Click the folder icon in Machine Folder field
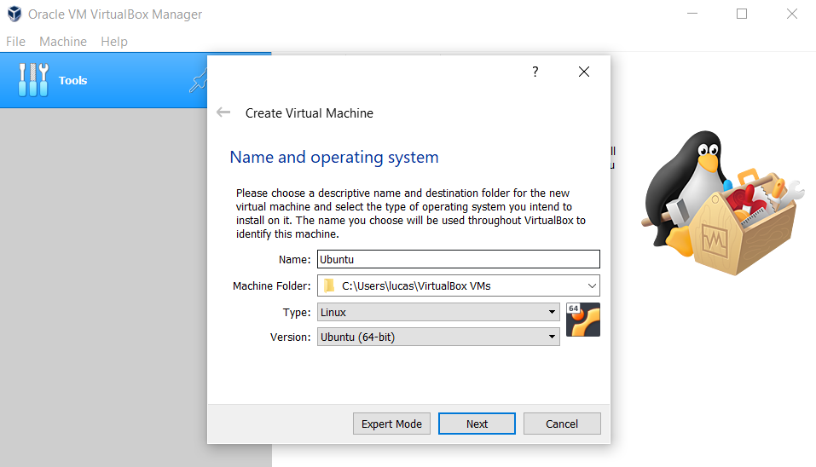The height and width of the screenshot is (467, 816). click(329, 285)
